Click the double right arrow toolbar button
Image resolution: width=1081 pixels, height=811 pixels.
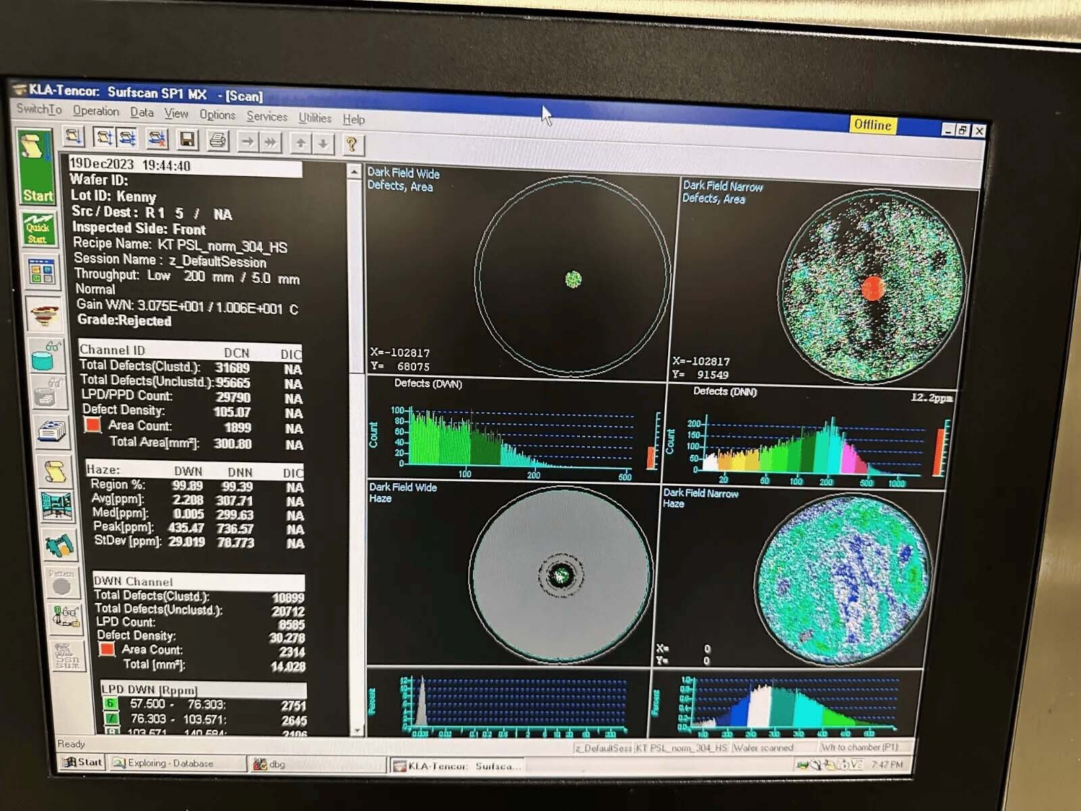[270, 142]
